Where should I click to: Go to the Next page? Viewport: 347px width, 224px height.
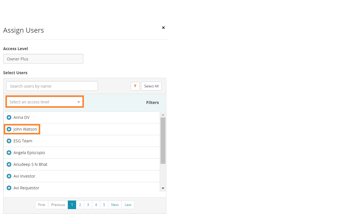115,205
